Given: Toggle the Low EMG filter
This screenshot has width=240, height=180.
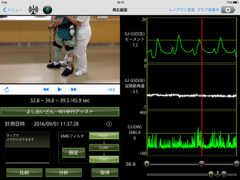Looking at the screenshot, I should tap(104, 147).
